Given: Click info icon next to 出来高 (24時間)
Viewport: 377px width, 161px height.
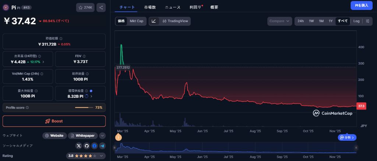Looking at the screenshot, I should coord(39,56).
